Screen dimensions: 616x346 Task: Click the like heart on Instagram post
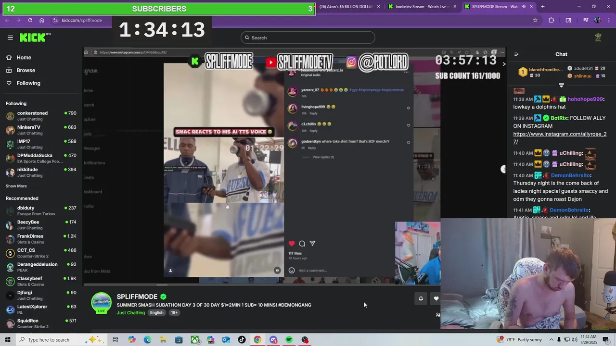click(x=291, y=244)
